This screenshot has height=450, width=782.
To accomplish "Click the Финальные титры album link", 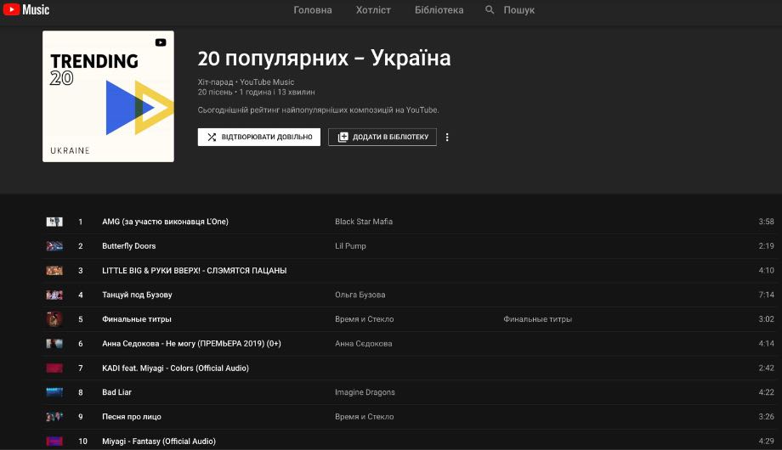I will click(537, 319).
